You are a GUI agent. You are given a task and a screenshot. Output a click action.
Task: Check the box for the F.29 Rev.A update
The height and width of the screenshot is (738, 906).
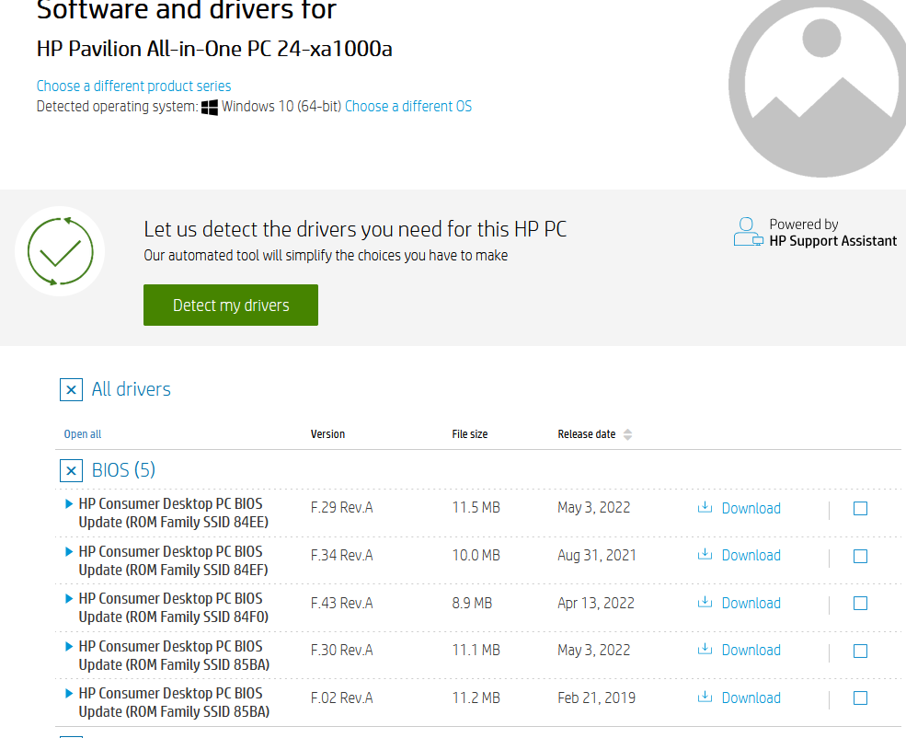click(860, 507)
